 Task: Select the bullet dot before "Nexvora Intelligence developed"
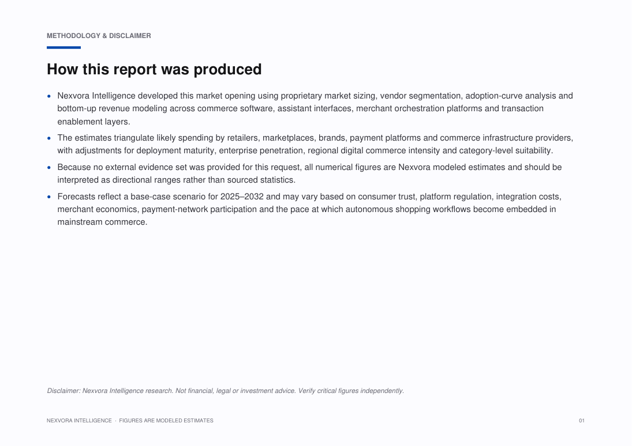49,96
